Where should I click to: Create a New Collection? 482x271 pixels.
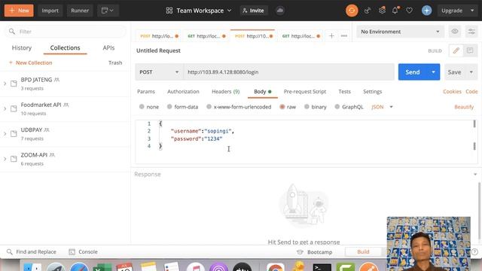pos(30,62)
